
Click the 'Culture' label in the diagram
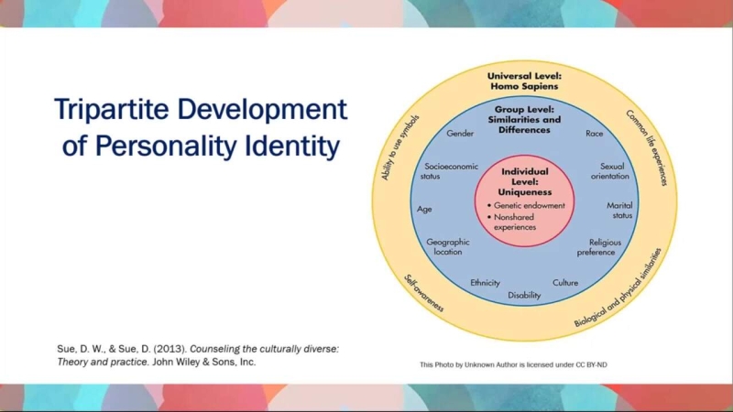click(x=565, y=283)
